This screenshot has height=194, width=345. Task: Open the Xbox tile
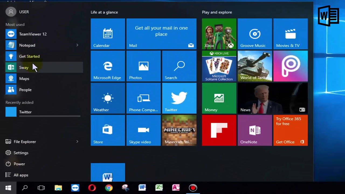tap(219, 34)
